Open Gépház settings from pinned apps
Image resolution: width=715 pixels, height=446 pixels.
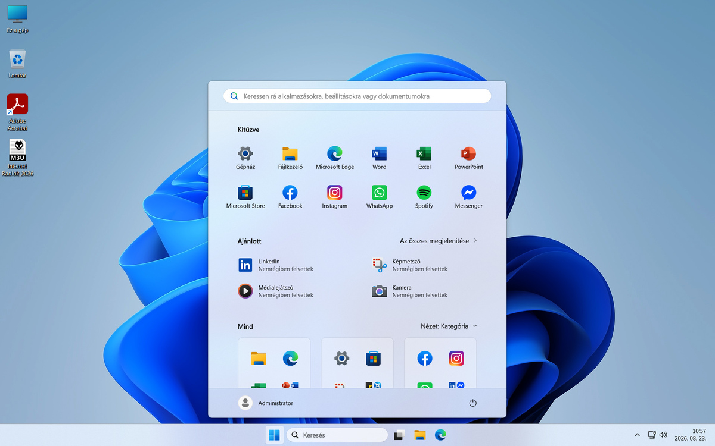tap(245, 158)
